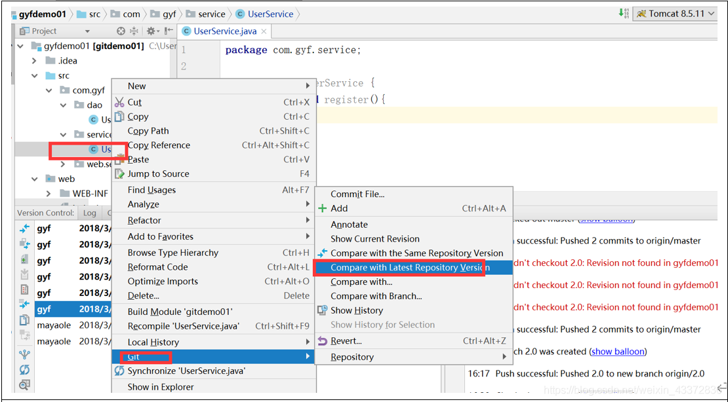Choose Delete... from context menu
The width and height of the screenshot is (728, 402).
(x=214, y=296)
